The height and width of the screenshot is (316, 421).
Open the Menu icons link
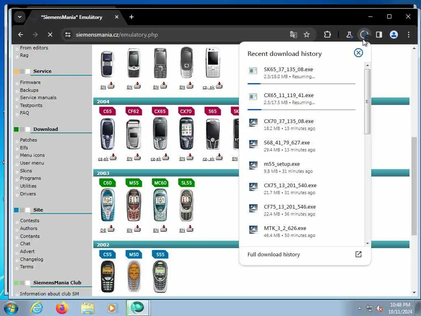click(32, 155)
